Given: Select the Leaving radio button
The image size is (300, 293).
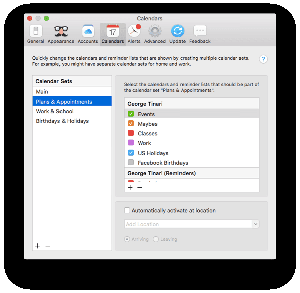Looking at the screenshot, I should (156, 239).
